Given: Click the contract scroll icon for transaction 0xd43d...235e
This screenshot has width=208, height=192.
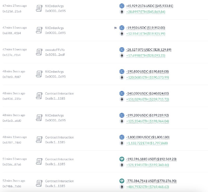Looking at the screenshot, I should click(x=39, y=96).
